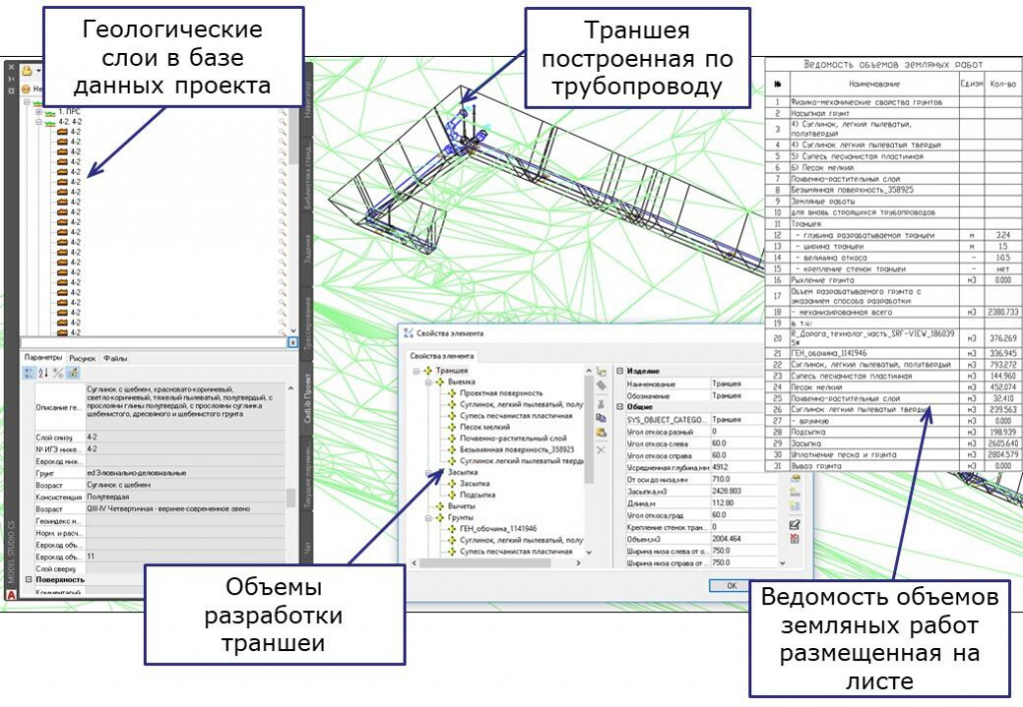Click the Наименование value Траншея

(738, 383)
